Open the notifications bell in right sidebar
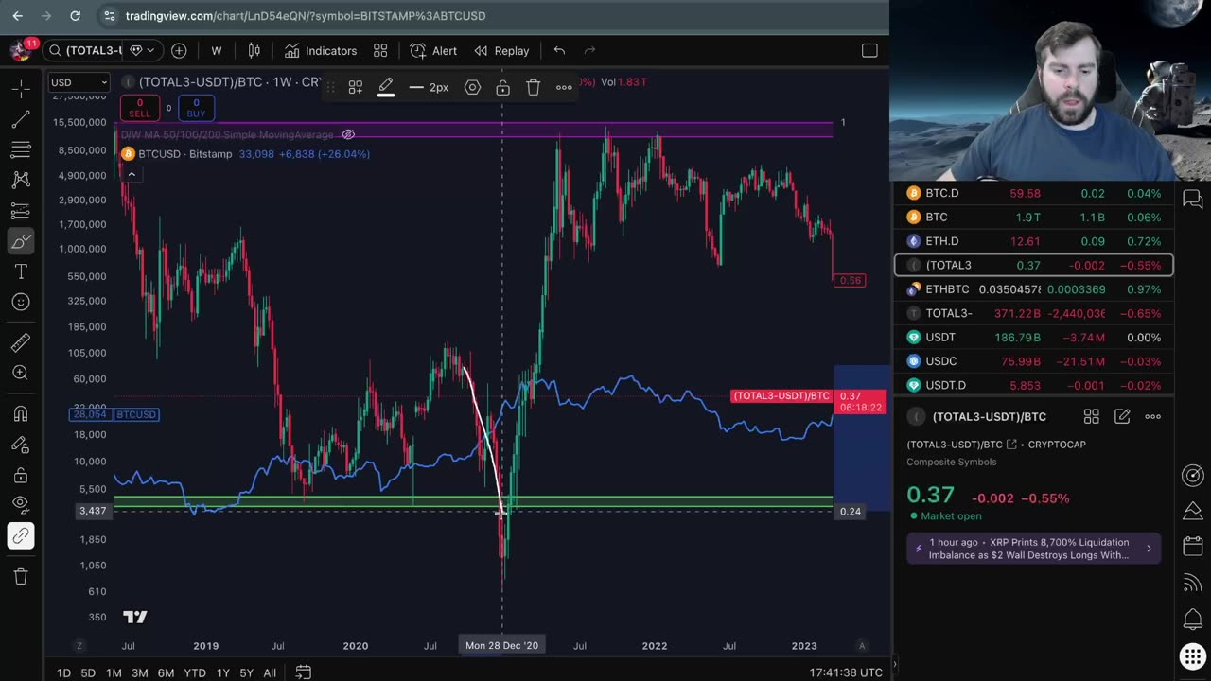Screen dimensions: 1211x681 coord(1192,620)
